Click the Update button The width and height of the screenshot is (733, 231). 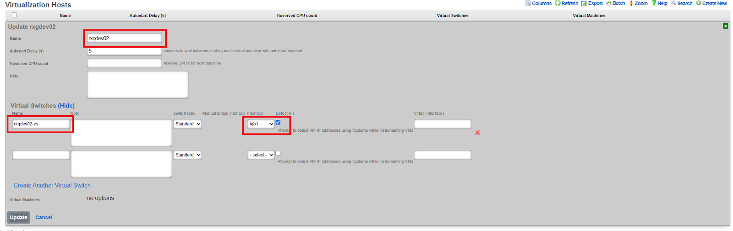point(19,217)
